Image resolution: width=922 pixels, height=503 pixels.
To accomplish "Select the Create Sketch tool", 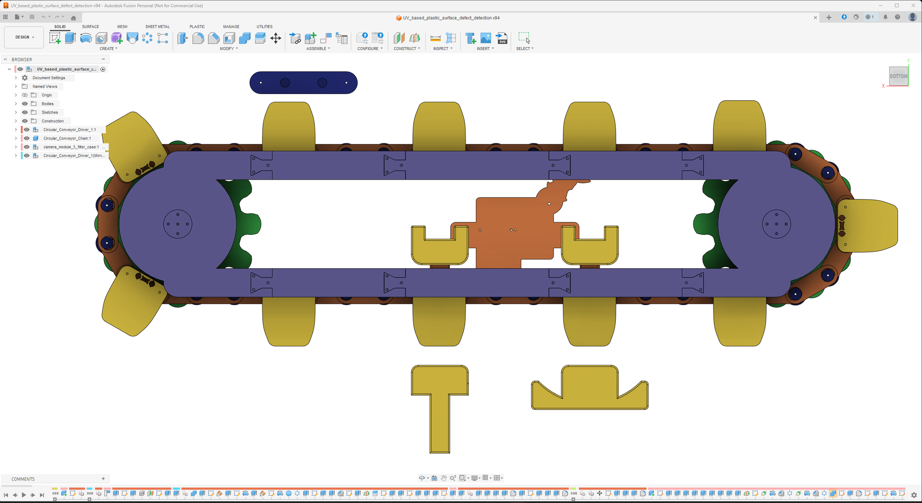I will click(x=55, y=38).
